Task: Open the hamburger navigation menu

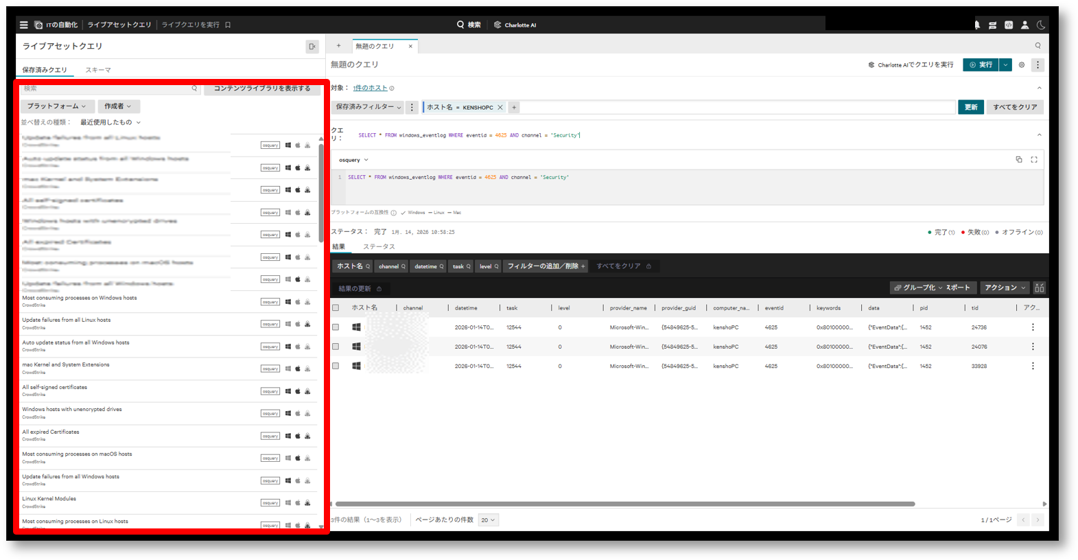Action: [24, 25]
